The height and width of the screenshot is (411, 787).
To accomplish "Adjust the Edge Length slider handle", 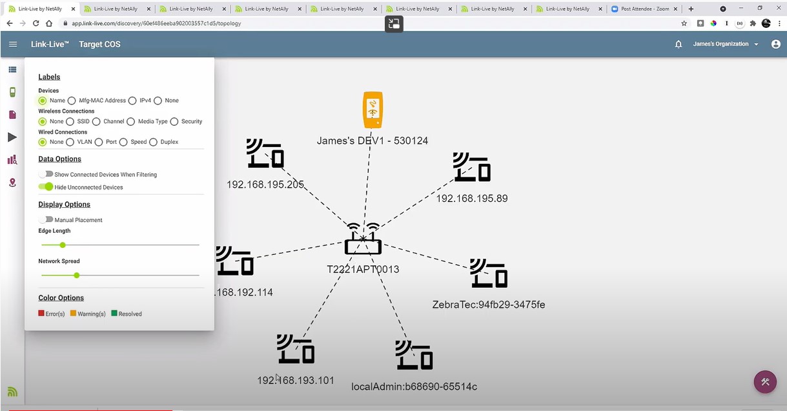I will (x=63, y=245).
